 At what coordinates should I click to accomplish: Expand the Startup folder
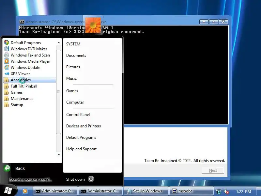[x=29, y=105]
